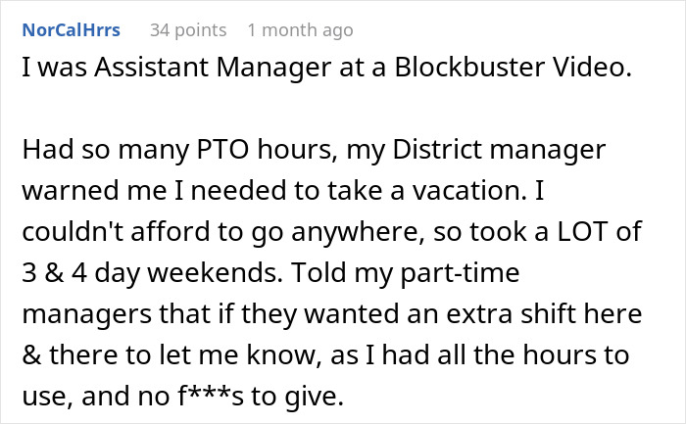Click the ending words to give
The width and height of the screenshot is (686, 424).
(297, 397)
